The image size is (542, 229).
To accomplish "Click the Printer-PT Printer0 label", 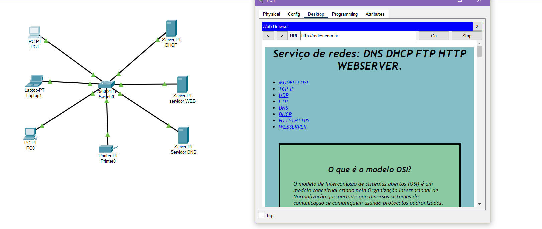I will 108,158.
